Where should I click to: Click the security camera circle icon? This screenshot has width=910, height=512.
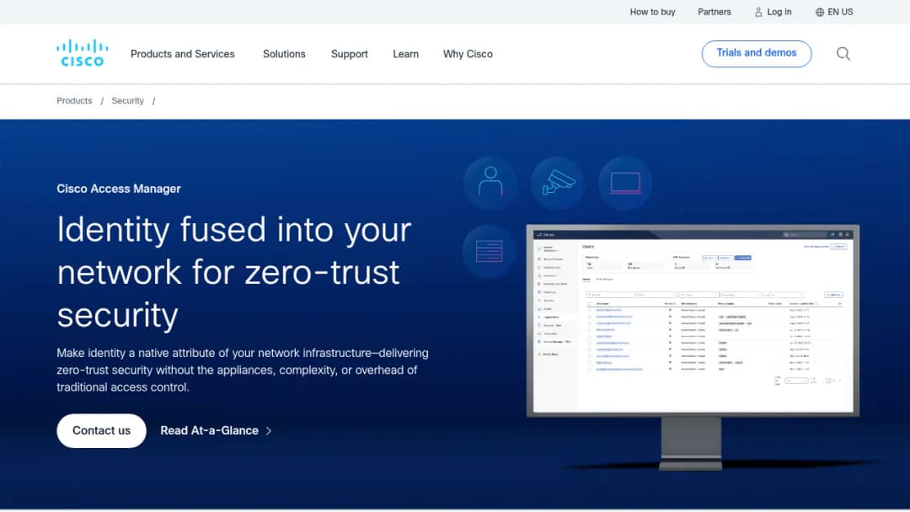click(x=558, y=183)
